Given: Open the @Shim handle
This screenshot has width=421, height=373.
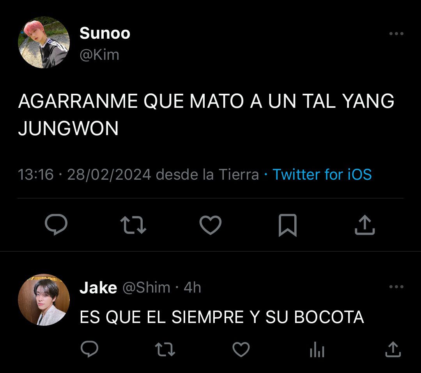Looking at the screenshot, I should coord(146,288).
